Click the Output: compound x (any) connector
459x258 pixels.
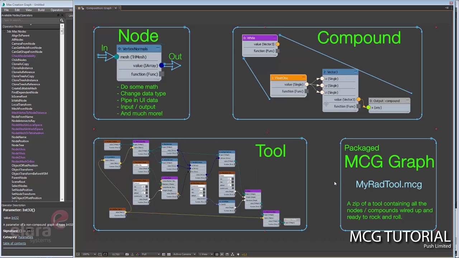tap(368, 107)
